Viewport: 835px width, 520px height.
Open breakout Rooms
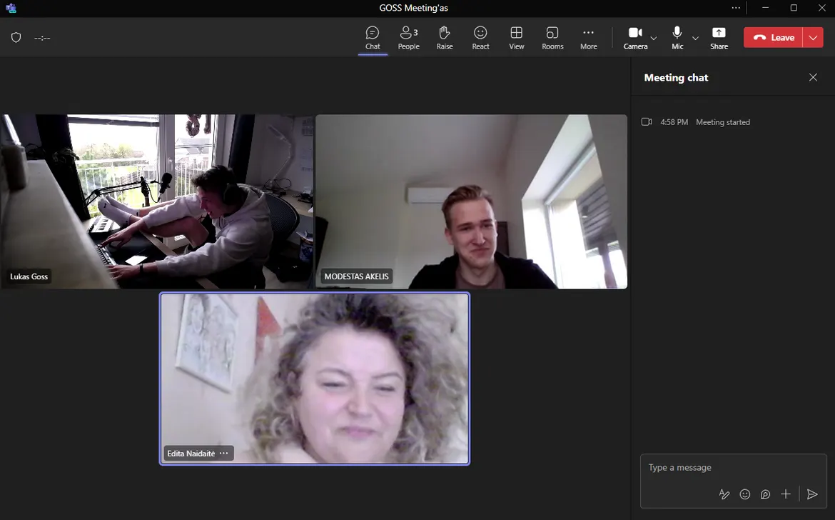[552, 38]
